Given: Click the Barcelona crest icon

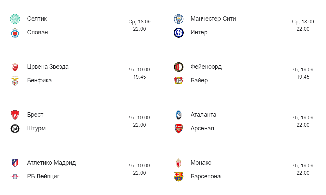Looking at the screenshot, I should 179,177.
